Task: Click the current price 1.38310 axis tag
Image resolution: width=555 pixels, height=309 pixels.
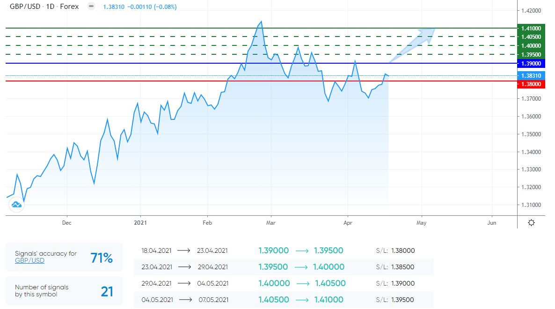Action: coord(531,76)
